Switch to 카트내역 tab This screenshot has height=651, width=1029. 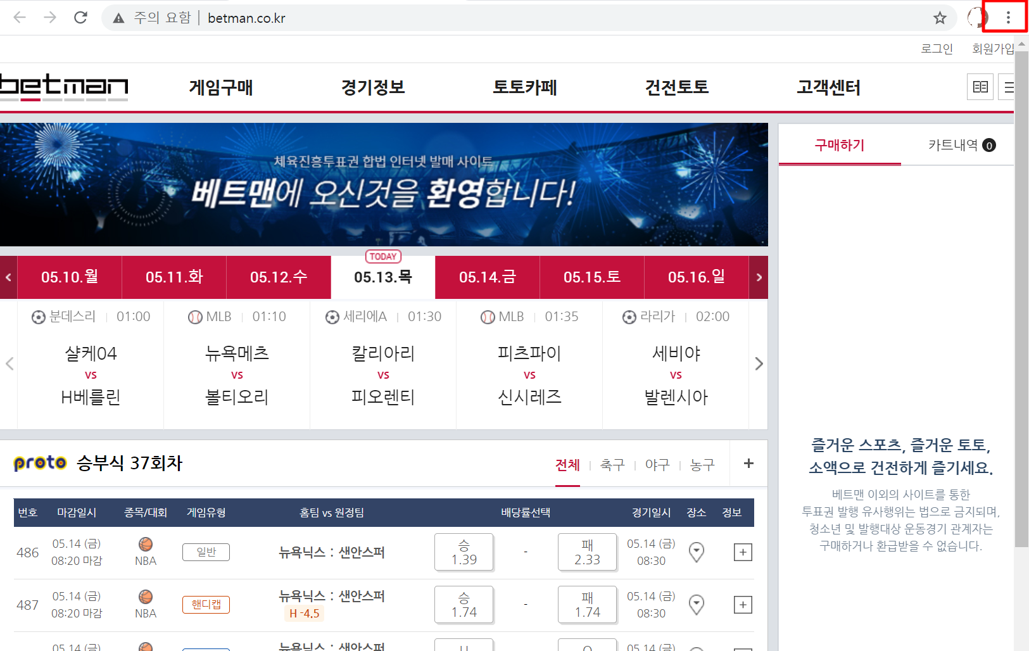click(x=961, y=145)
